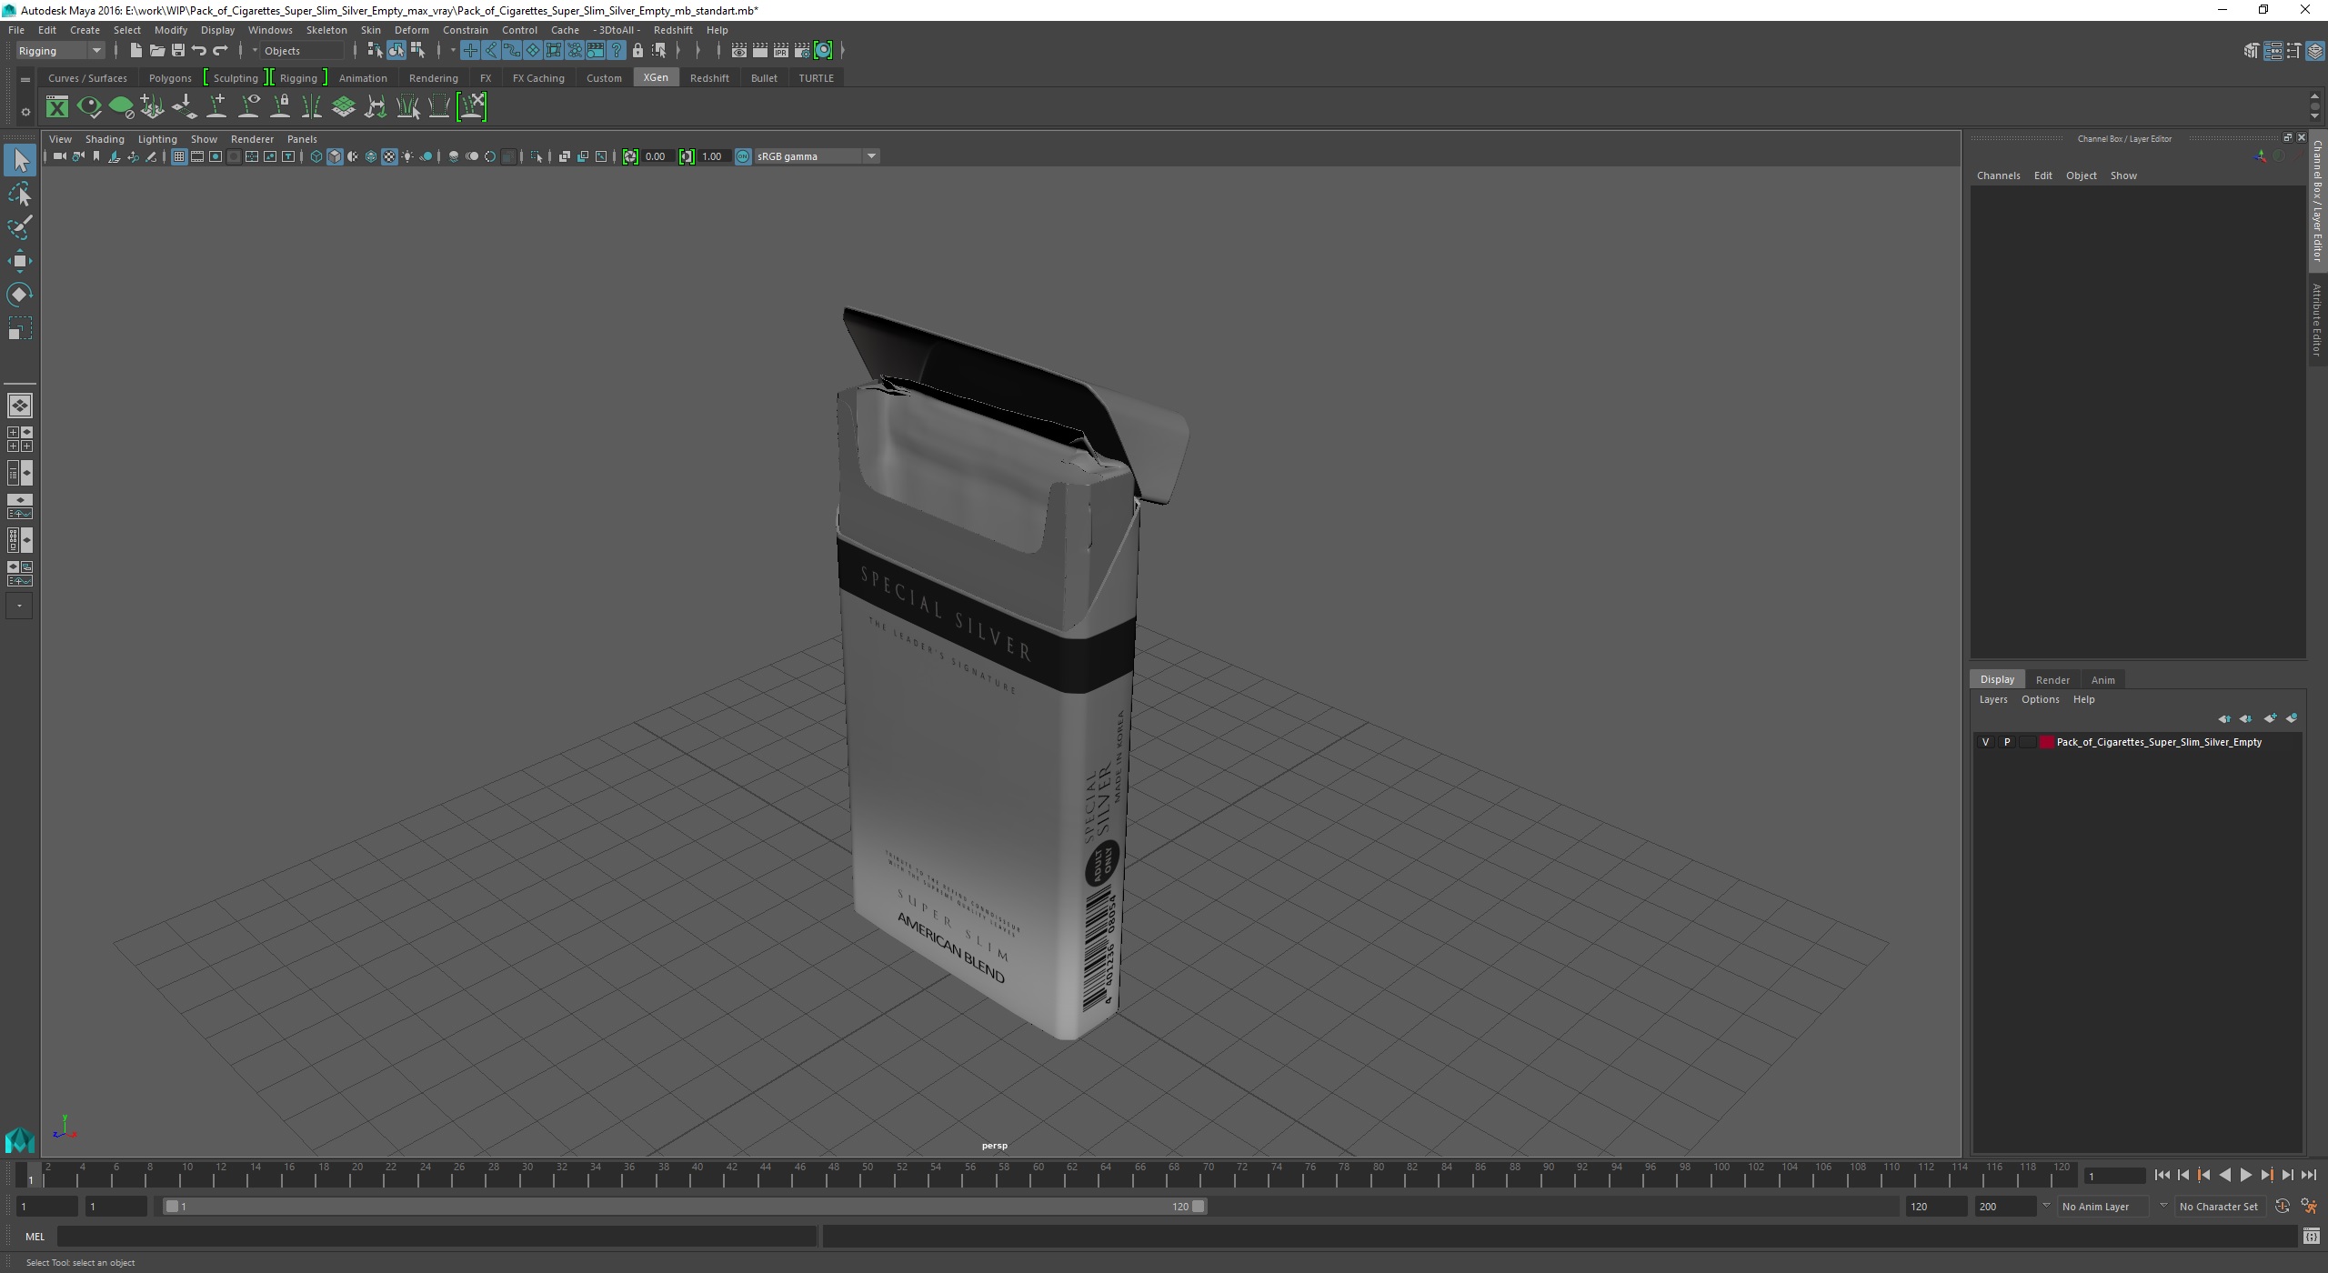Click the current frame number field
This screenshot has height=1273, width=2328.
tap(2114, 1177)
